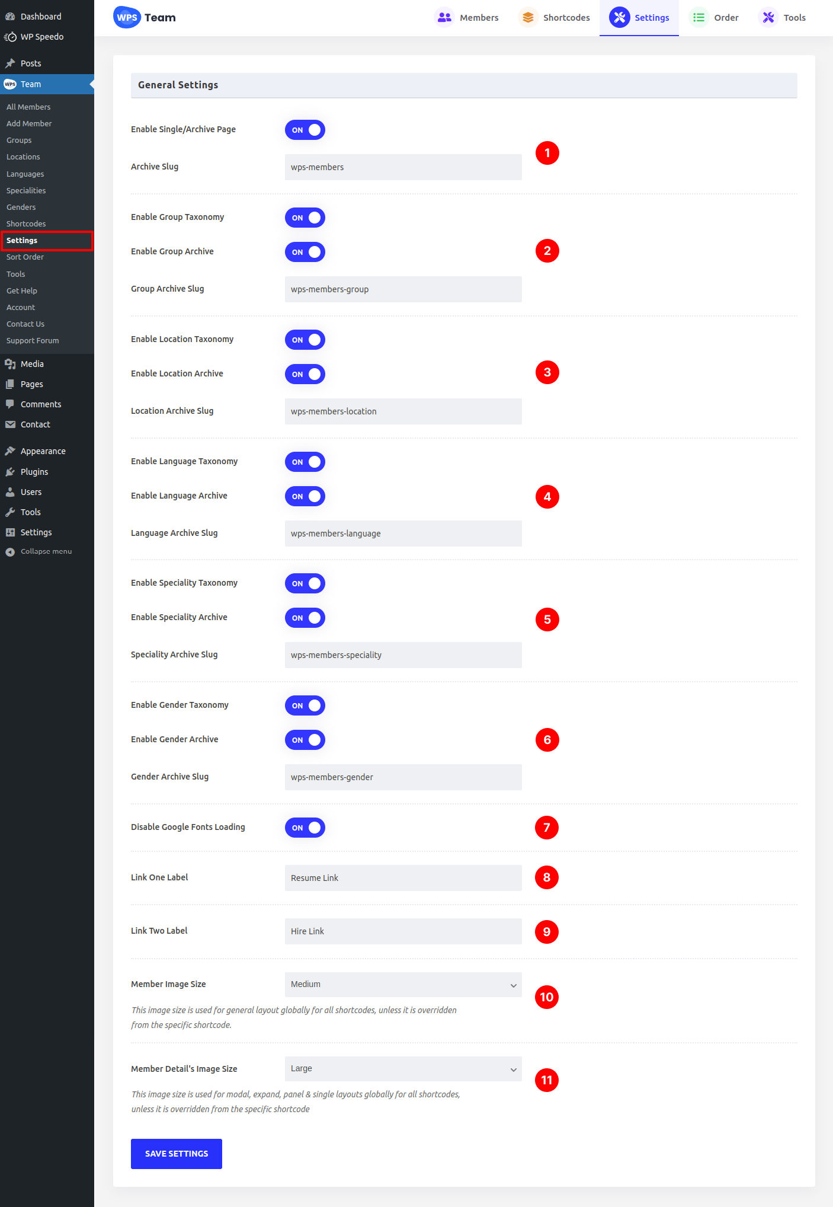
Task: Toggle Enable Gender Taxonomy switch
Action: pyautogui.click(x=305, y=705)
